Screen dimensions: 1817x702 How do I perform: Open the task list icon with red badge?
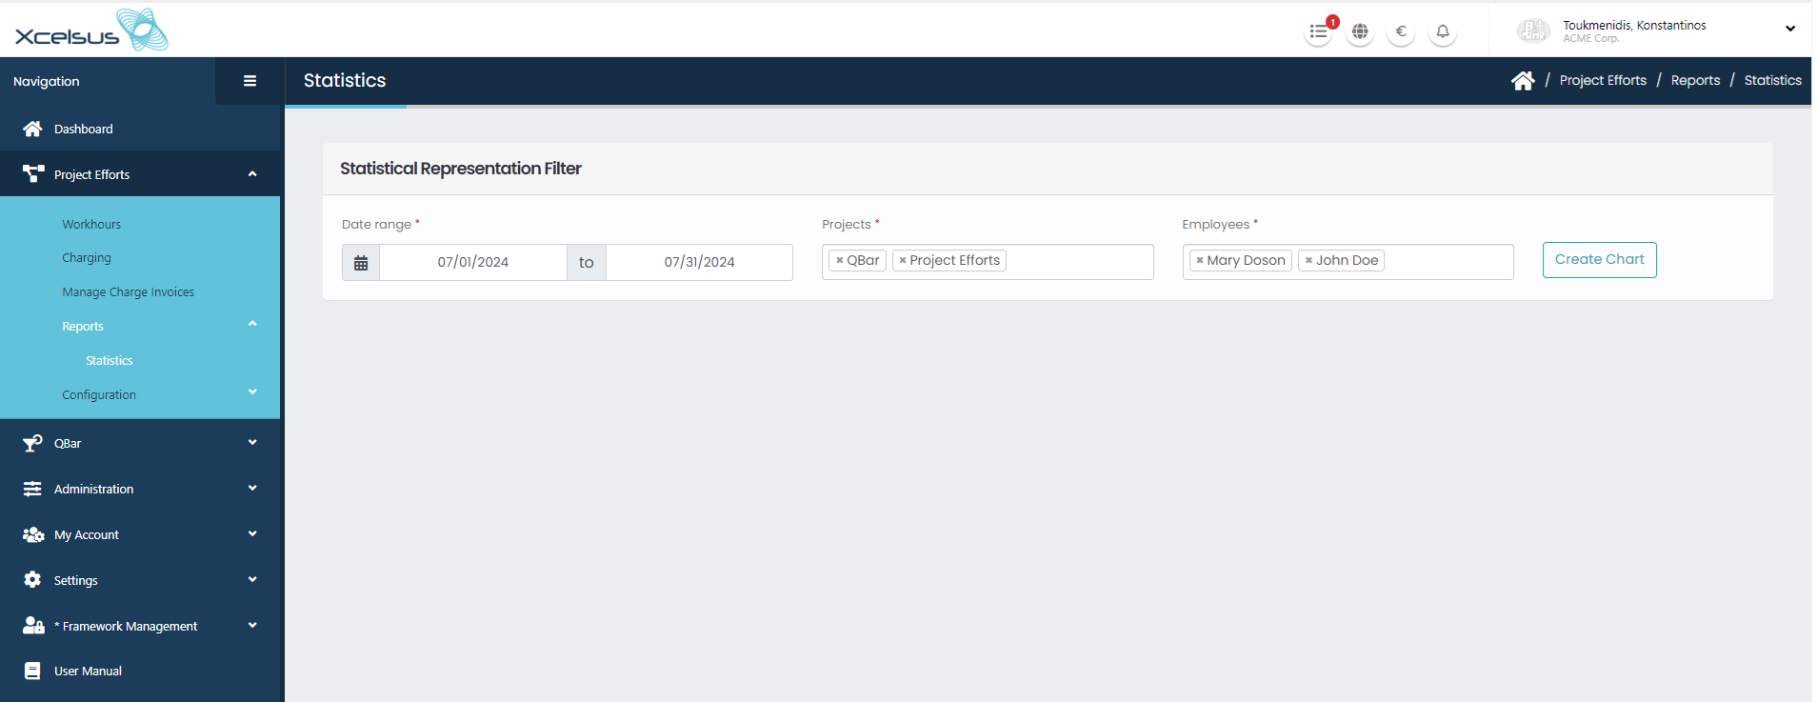coord(1318,31)
